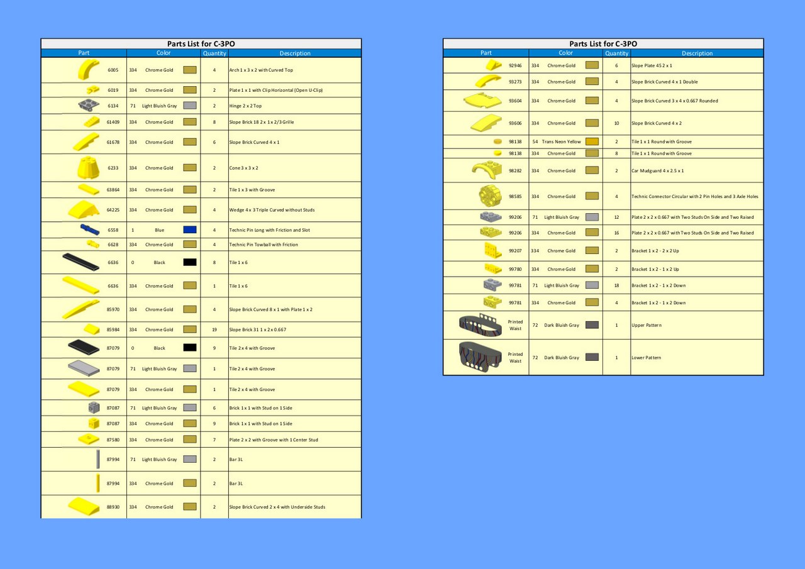Screen dimensions: 805x569
Task: Click the Slope Brick 31 image for 85984
Action: pyautogui.click(x=92, y=329)
